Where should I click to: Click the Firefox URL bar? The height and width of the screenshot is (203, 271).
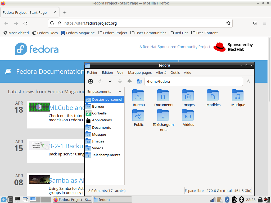[x=140, y=23]
